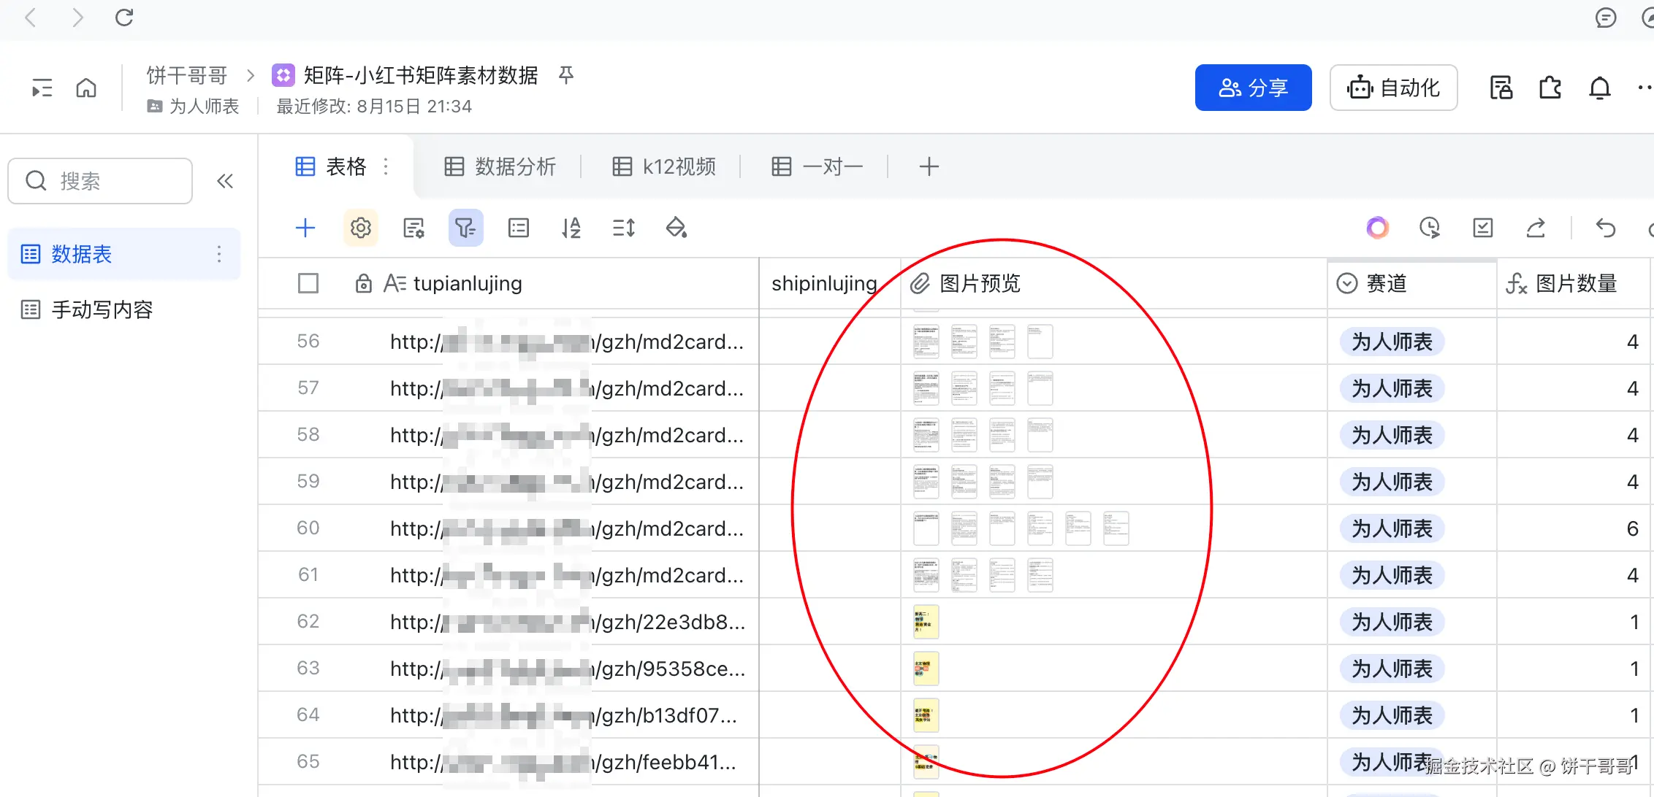The width and height of the screenshot is (1654, 797).
Task: Collapse the sidebar with double chevron
Action: (225, 181)
